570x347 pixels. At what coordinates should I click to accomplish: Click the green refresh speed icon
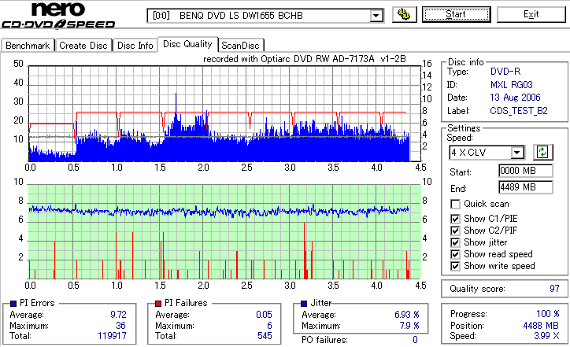tap(542, 152)
